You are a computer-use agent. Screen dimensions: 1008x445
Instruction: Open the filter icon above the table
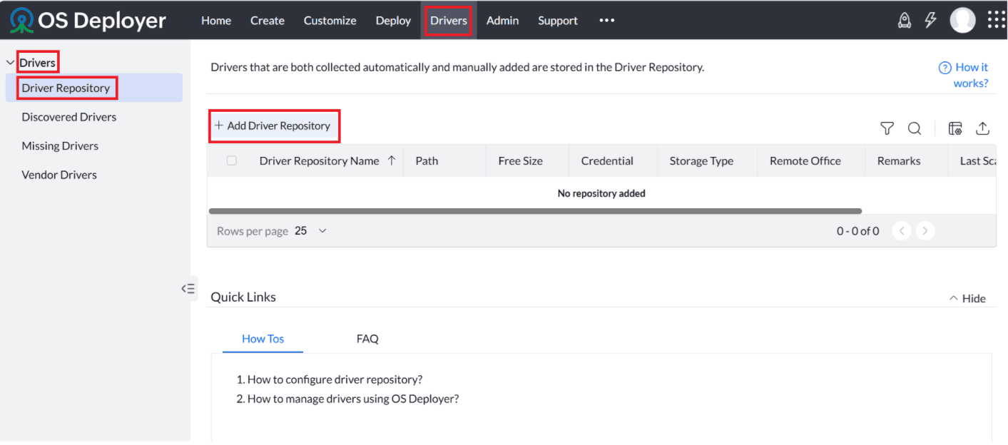point(886,128)
